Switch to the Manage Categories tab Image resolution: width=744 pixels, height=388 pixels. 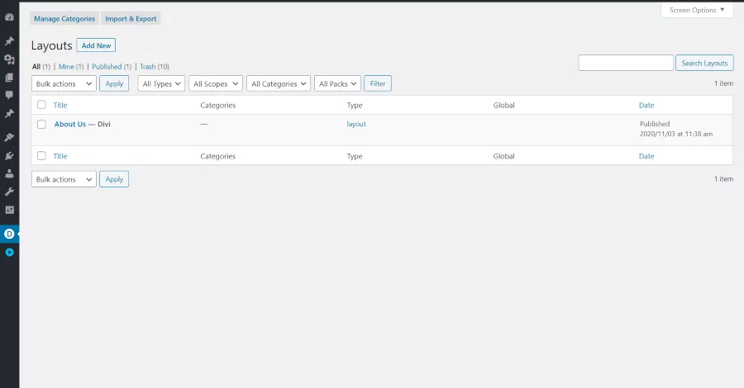coord(64,18)
